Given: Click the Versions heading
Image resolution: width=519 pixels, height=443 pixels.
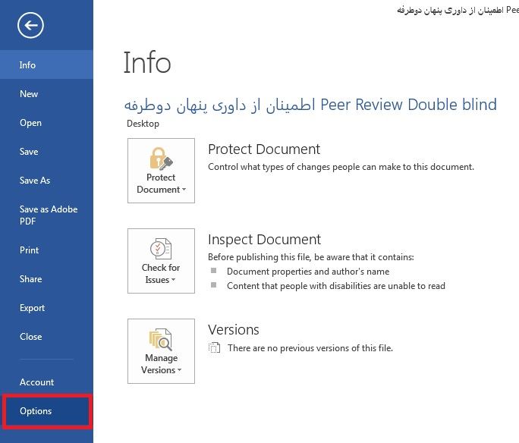Looking at the screenshot, I should point(234,330).
